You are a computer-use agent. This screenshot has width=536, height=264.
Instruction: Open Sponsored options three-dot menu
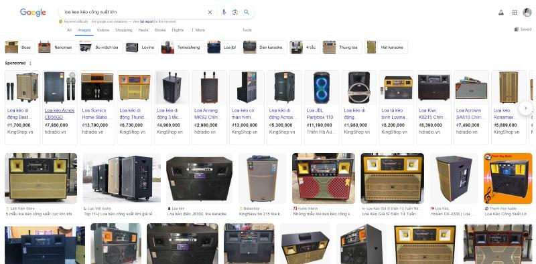[30, 63]
